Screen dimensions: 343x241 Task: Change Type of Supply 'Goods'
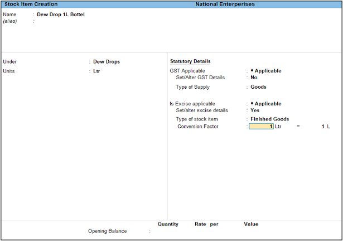pos(258,87)
